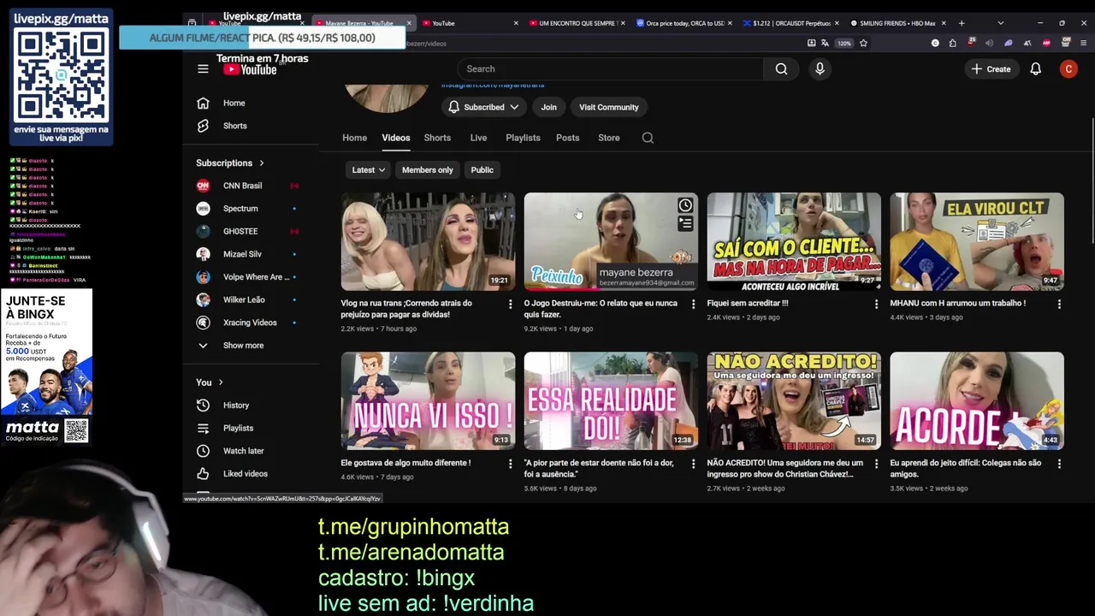Open Vlog na rua trans video thumbnail

(x=428, y=241)
